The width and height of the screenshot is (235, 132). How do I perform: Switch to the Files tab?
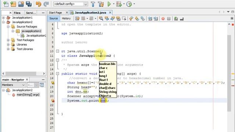coord(17,13)
